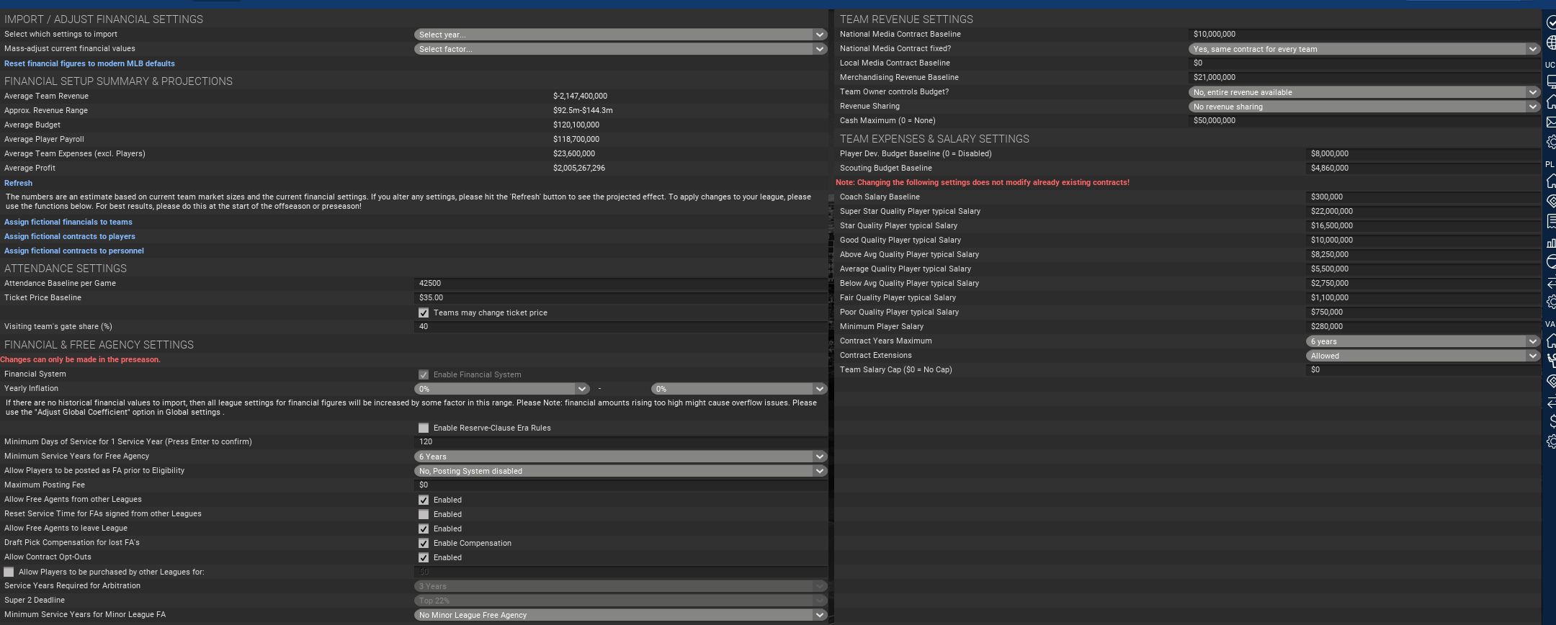The width and height of the screenshot is (1556, 625).
Task: Click Below Avg Quality salary $2,750,000 field
Action: (1423, 283)
